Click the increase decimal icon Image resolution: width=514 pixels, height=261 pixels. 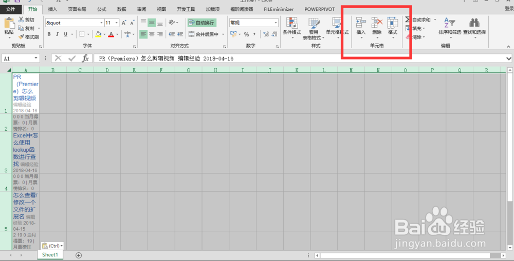[266, 34]
